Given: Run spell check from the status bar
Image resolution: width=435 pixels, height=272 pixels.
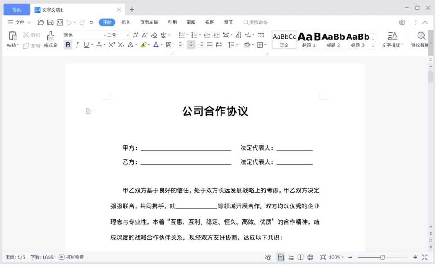Looking at the screenshot, I should pyautogui.click(x=71, y=257).
